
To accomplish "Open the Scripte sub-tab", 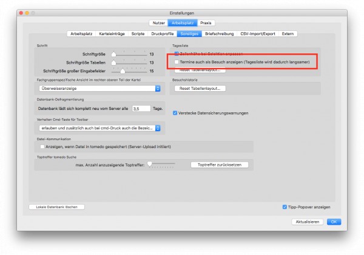I will point(138,33).
